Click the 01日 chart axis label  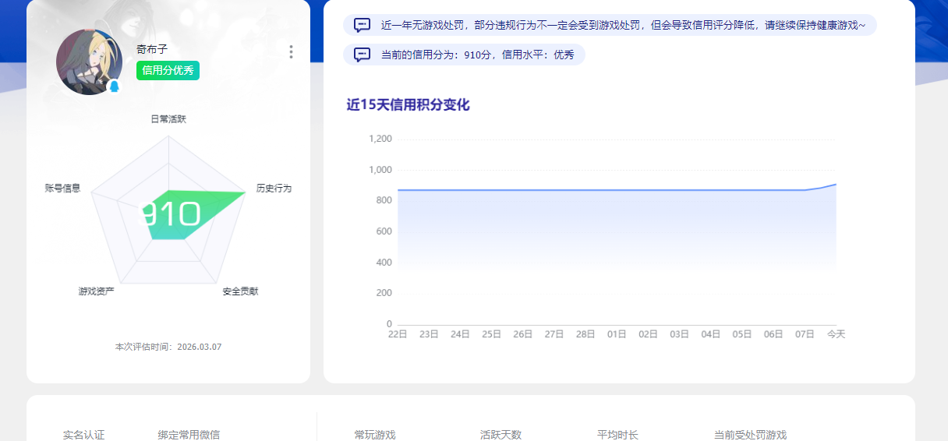pyautogui.click(x=617, y=334)
